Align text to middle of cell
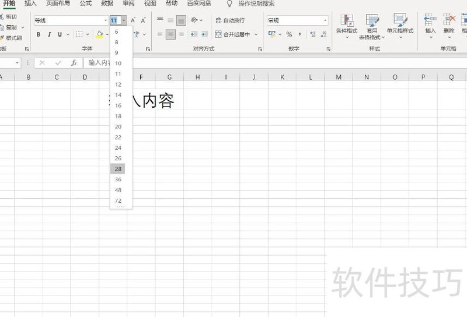The image size is (467, 317). tap(170, 20)
